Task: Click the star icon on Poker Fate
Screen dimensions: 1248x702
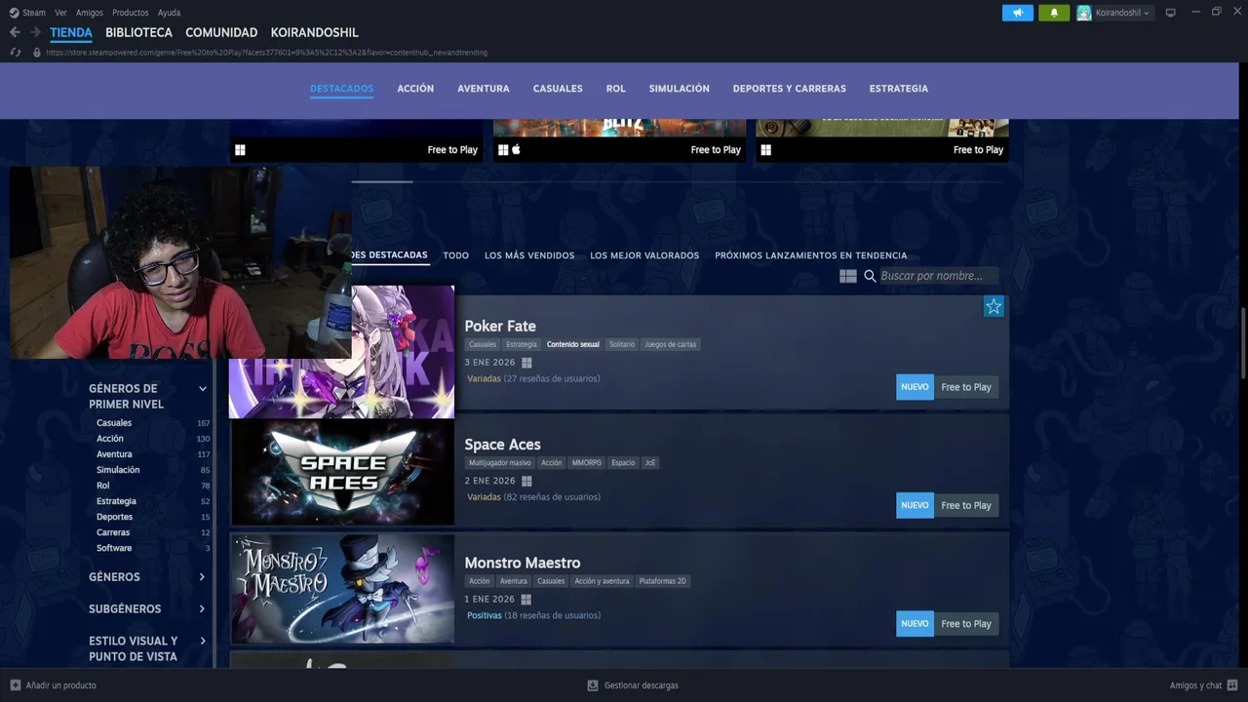Action: coord(994,307)
